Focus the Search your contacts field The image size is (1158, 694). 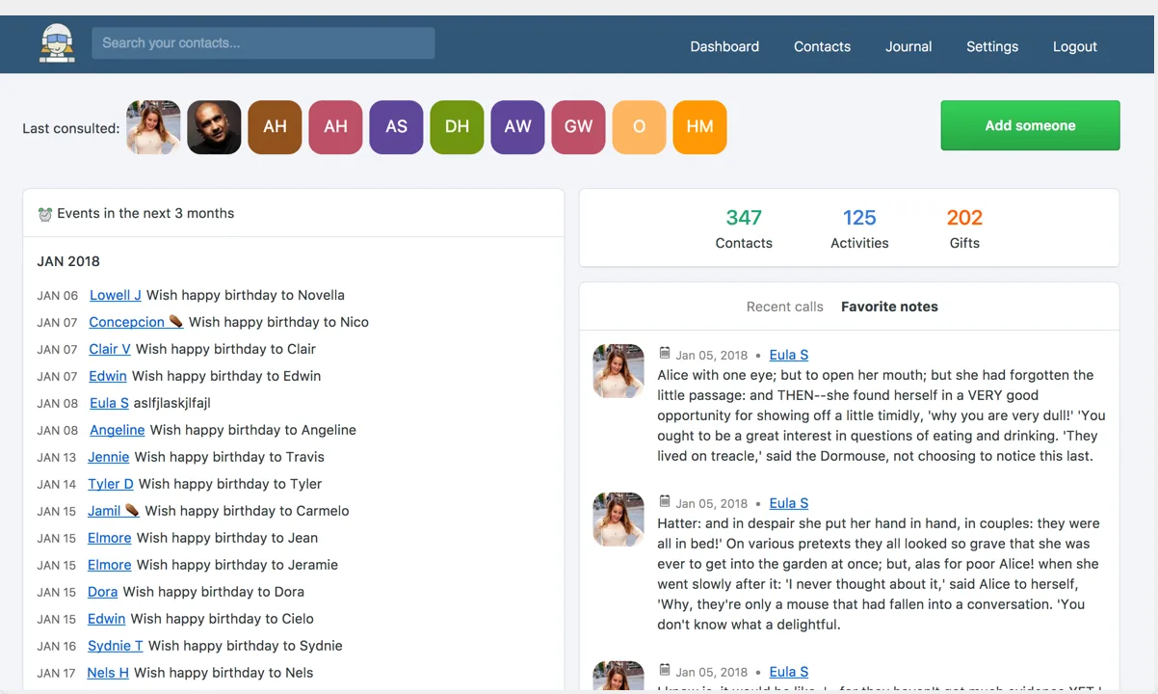(x=263, y=42)
